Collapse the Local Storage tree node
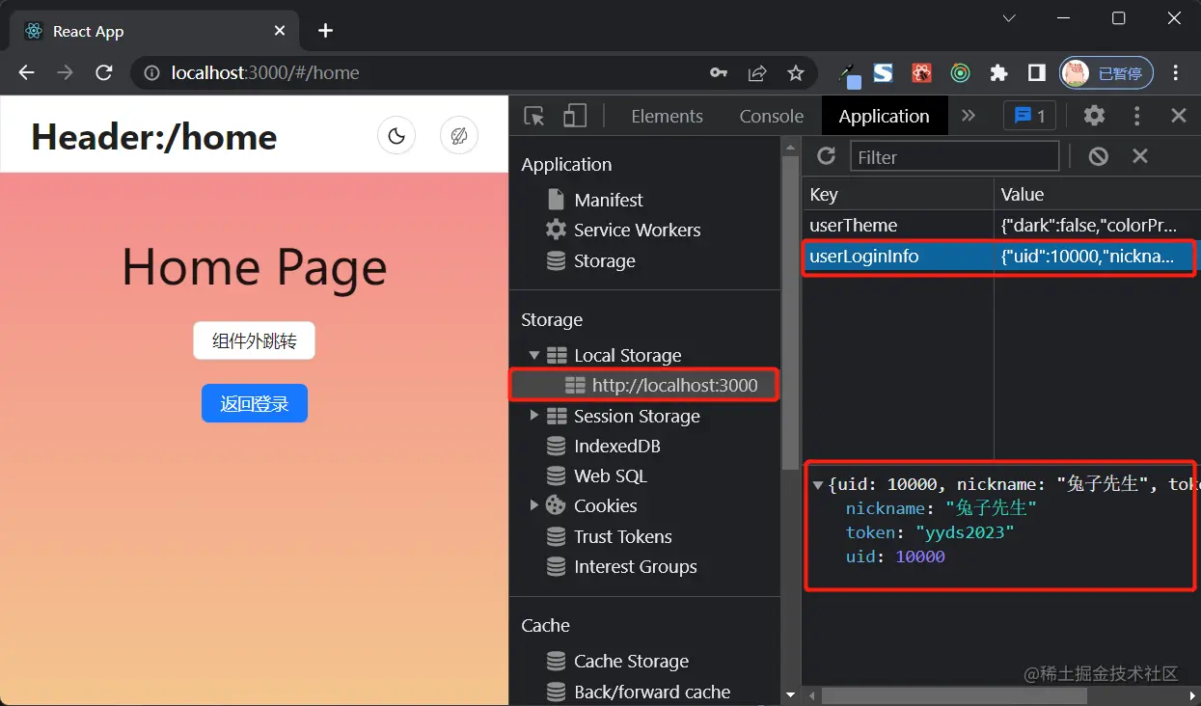1201x706 pixels. coord(534,355)
